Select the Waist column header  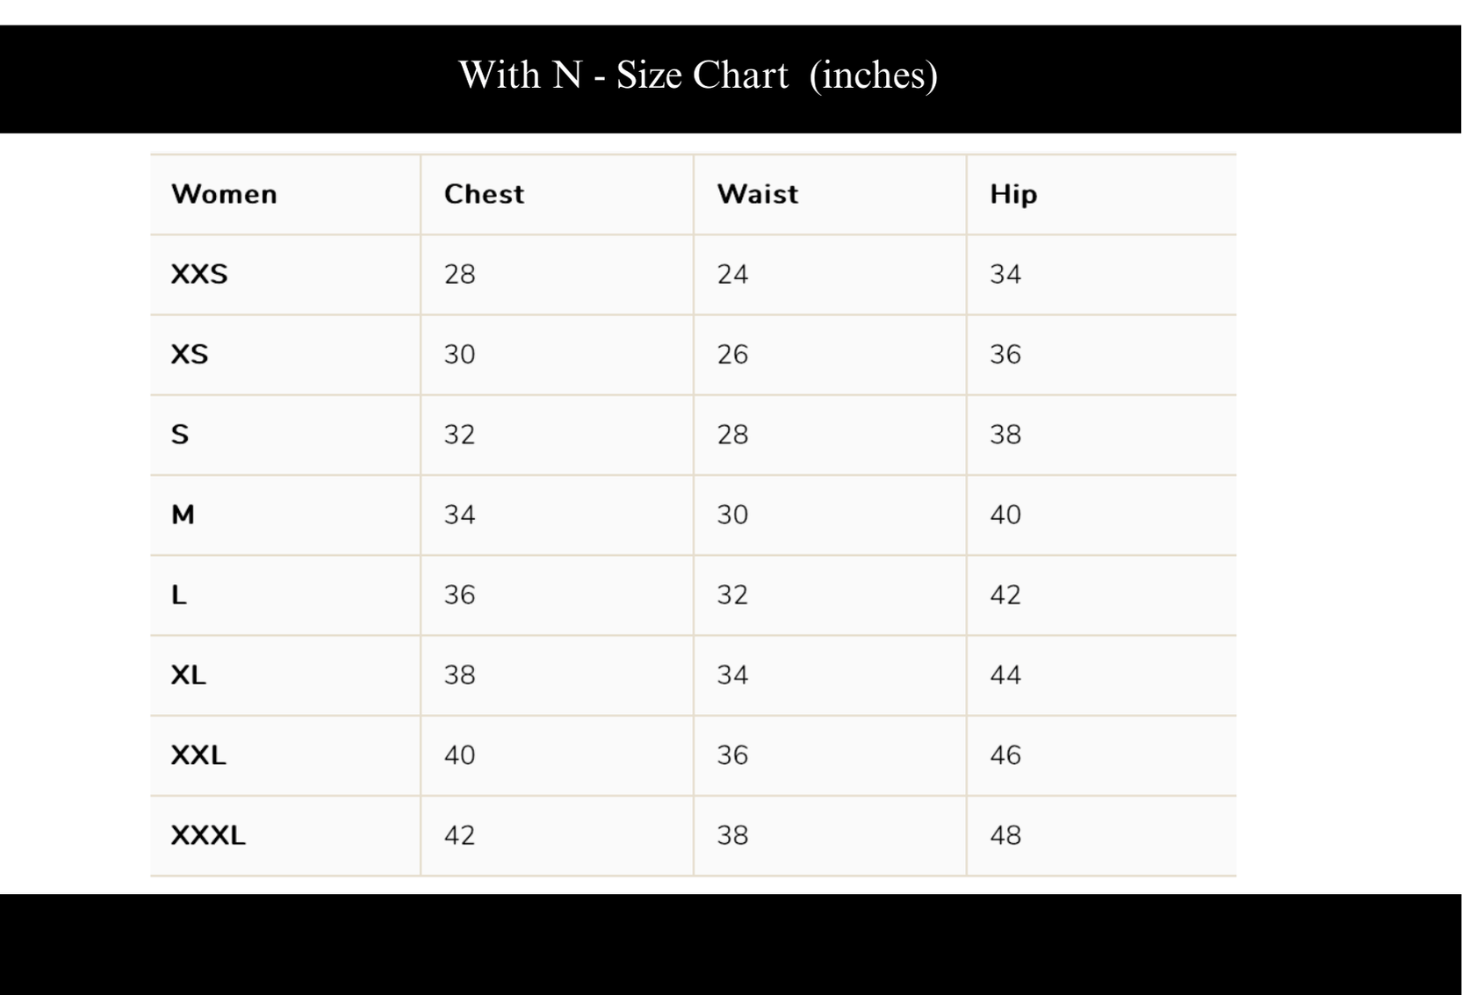pyautogui.click(x=758, y=194)
